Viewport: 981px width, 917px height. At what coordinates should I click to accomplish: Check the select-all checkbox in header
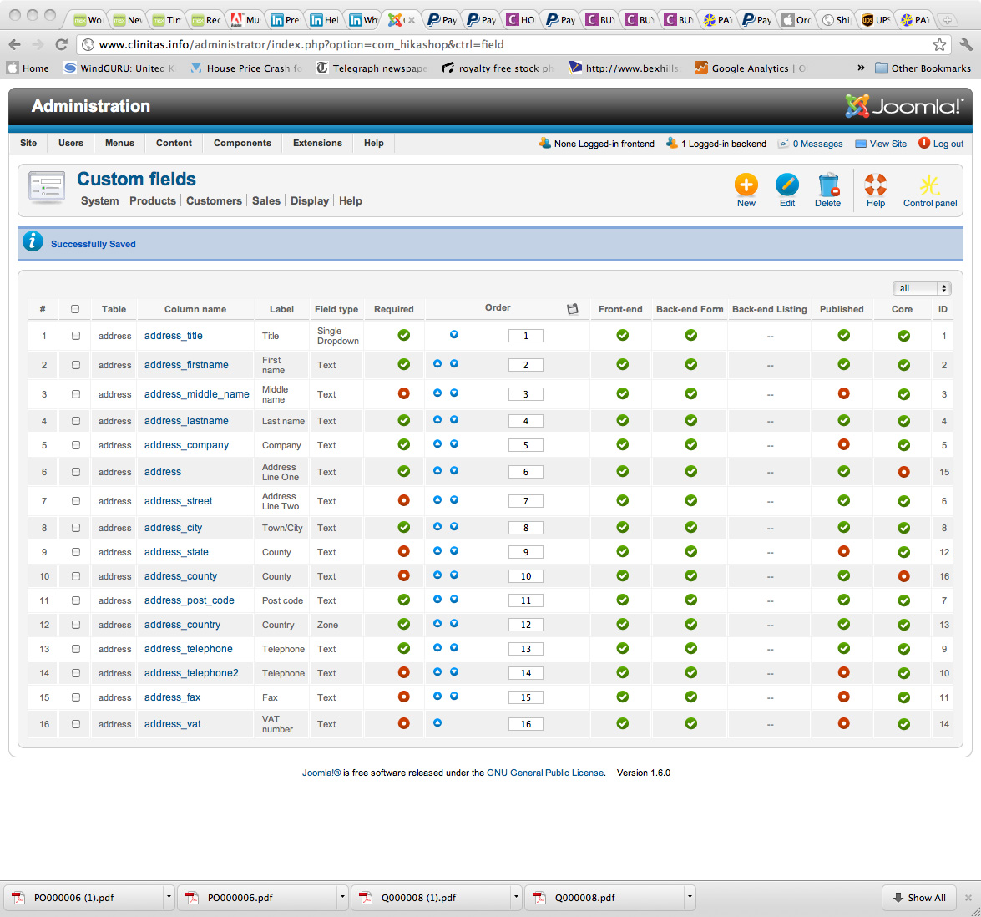(x=75, y=309)
